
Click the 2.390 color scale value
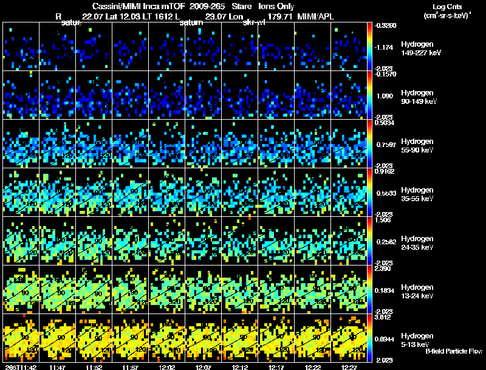(x=383, y=269)
